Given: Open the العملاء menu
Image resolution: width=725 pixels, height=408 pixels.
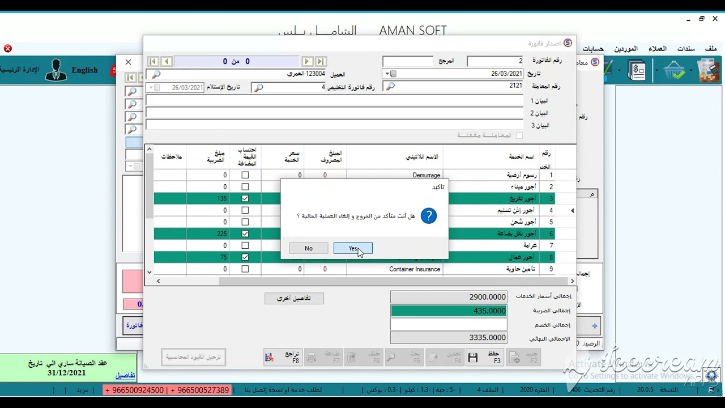Looking at the screenshot, I should (657, 49).
